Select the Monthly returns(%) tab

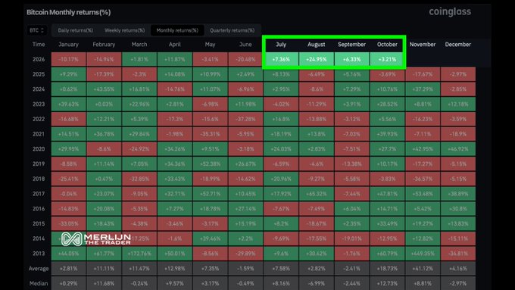[x=177, y=30]
